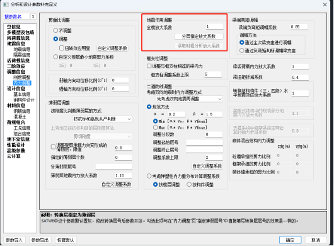The image size is (334, 246).
Task: Check 调整受剪承载力突变形成的薄弱层 box
Action: tap(54, 147)
